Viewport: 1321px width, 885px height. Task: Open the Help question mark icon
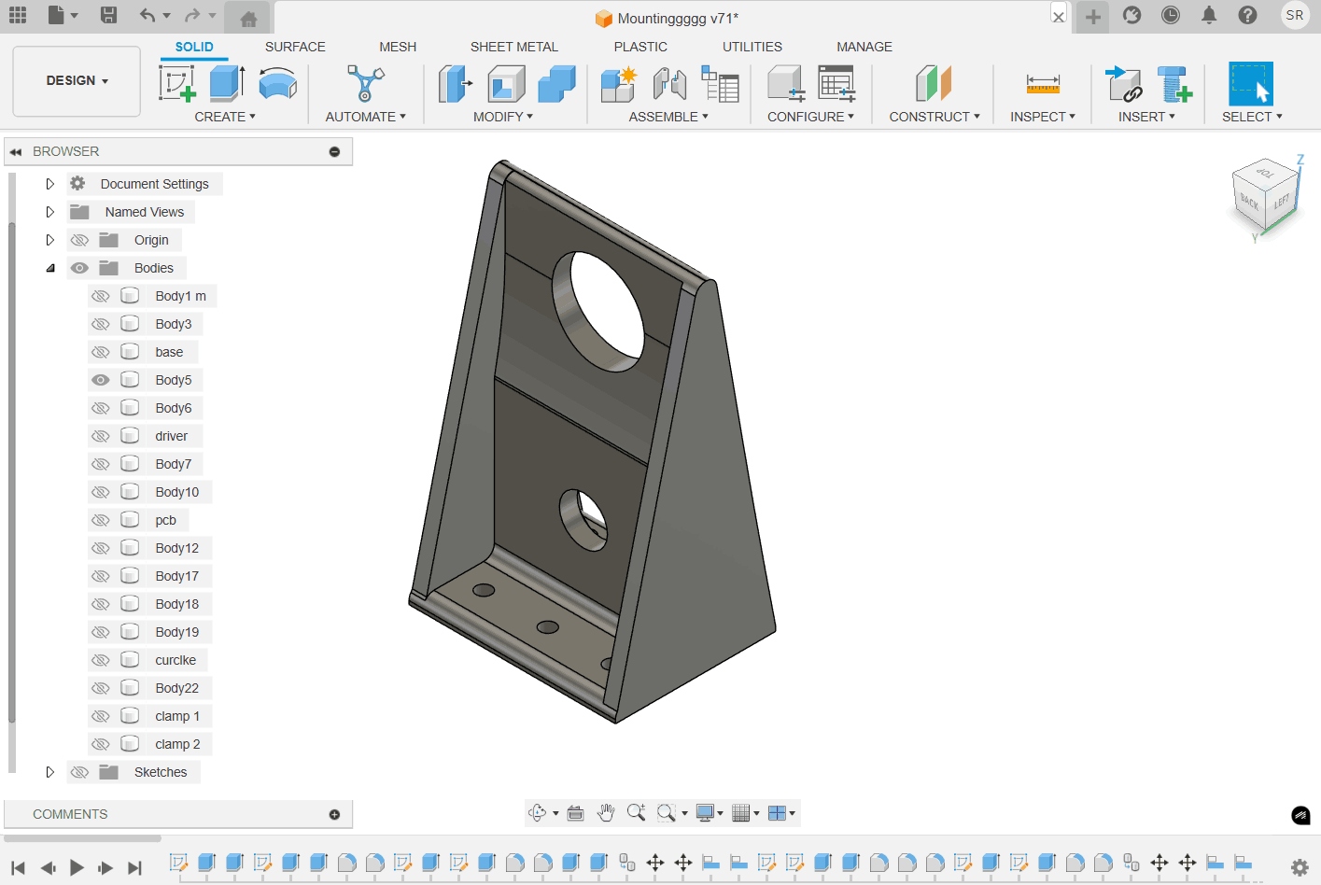(x=1247, y=15)
